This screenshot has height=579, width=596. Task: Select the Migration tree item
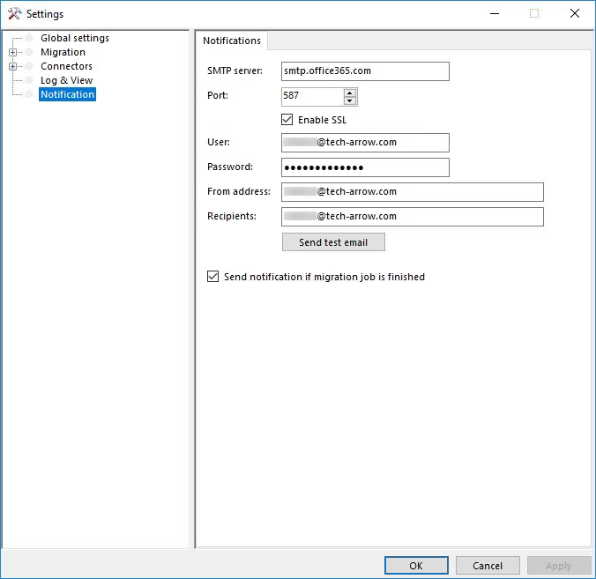coord(63,53)
